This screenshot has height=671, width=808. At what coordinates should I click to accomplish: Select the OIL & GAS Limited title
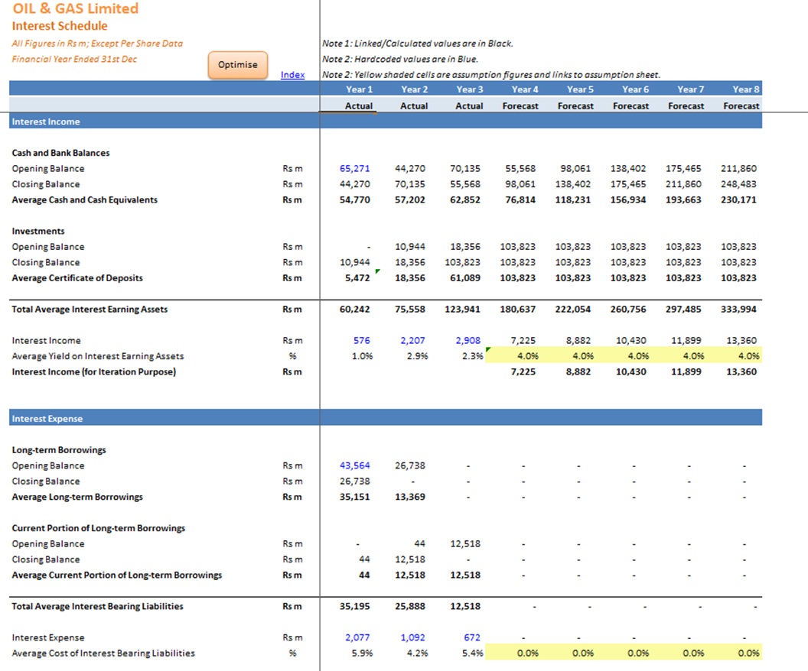pos(75,8)
